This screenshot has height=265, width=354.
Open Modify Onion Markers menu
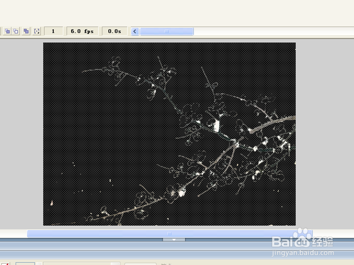pyautogui.click(x=37, y=31)
